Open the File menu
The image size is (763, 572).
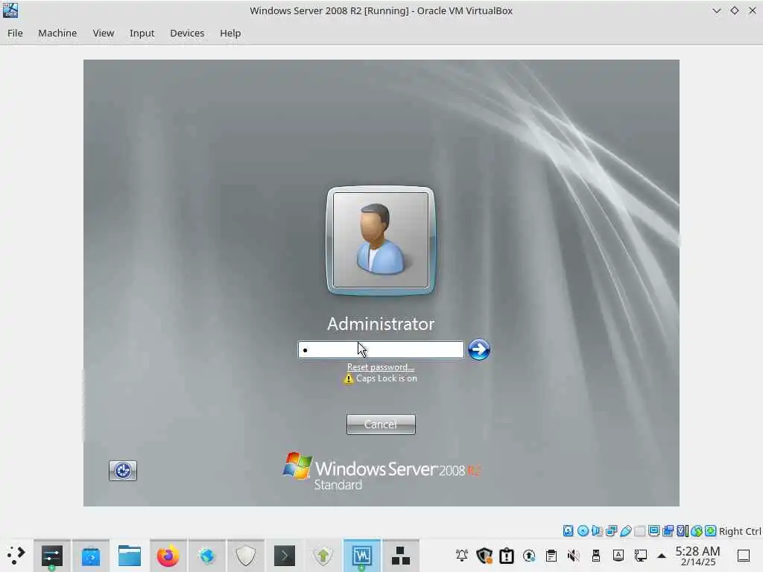[15, 33]
